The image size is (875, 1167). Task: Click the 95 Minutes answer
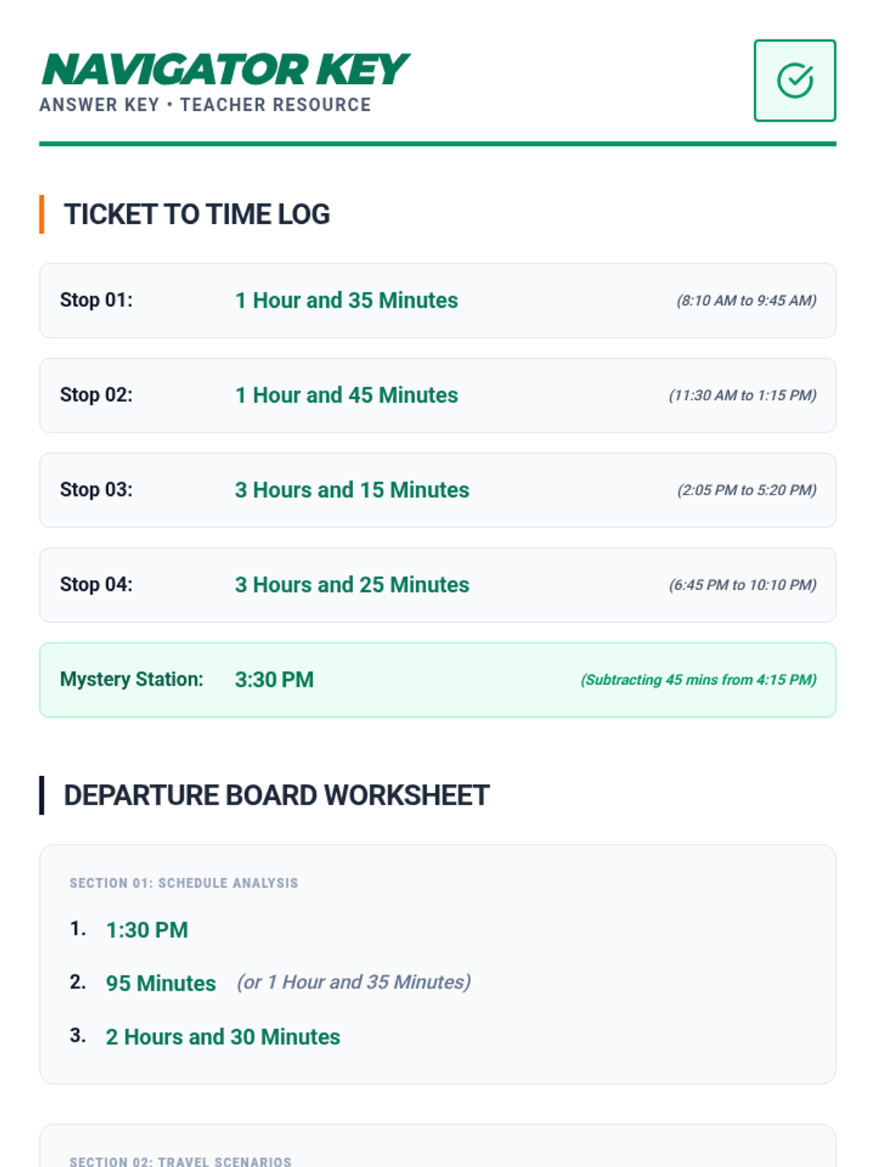[x=161, y=983]
